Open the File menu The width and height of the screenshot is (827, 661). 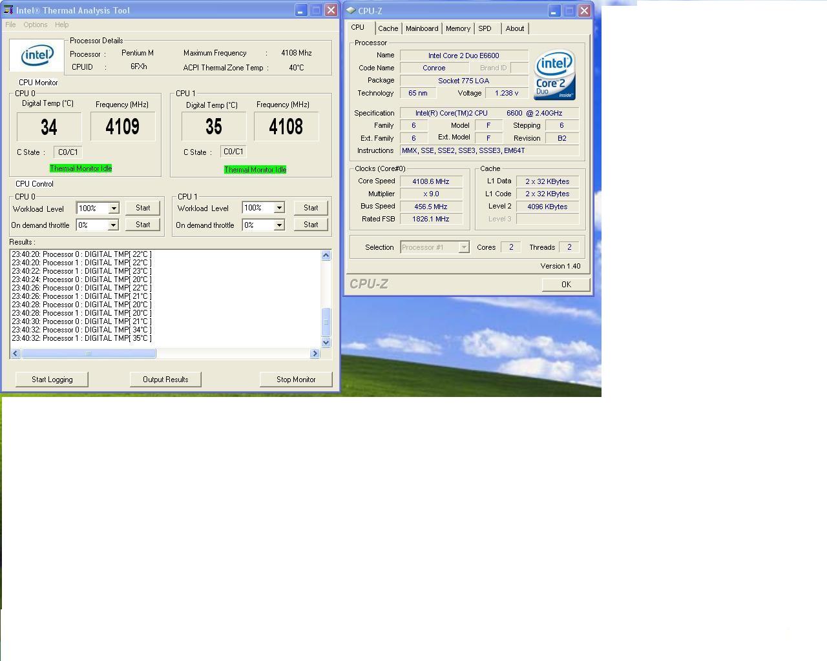tap(10, 25)
